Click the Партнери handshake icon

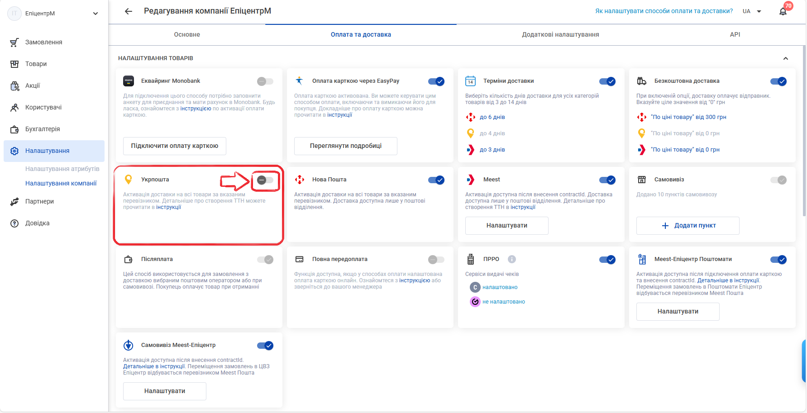tap(14, 201)
